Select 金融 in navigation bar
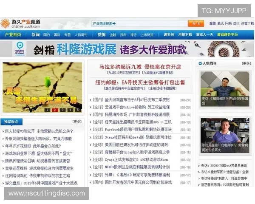 113,35
